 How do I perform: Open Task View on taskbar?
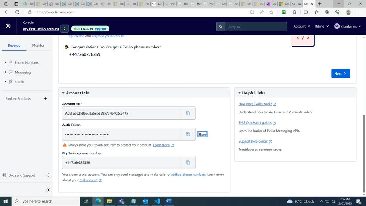pyautogui.click(x=86, y=201)
